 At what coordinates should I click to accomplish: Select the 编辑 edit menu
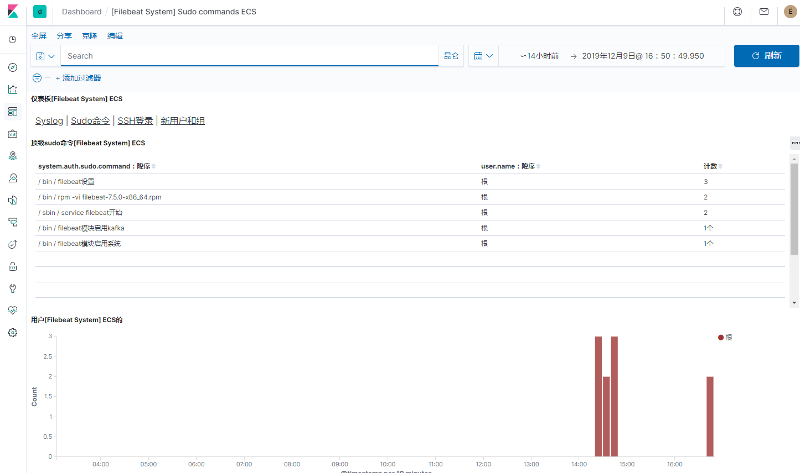point(115,36)
